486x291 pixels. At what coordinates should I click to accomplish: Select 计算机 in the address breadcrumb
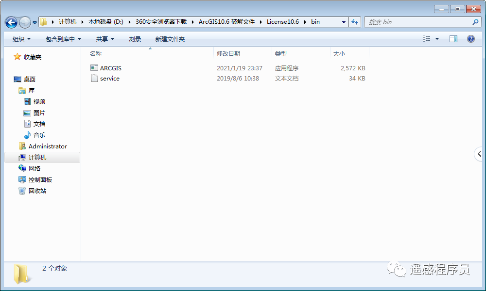(x=67, y=22)
